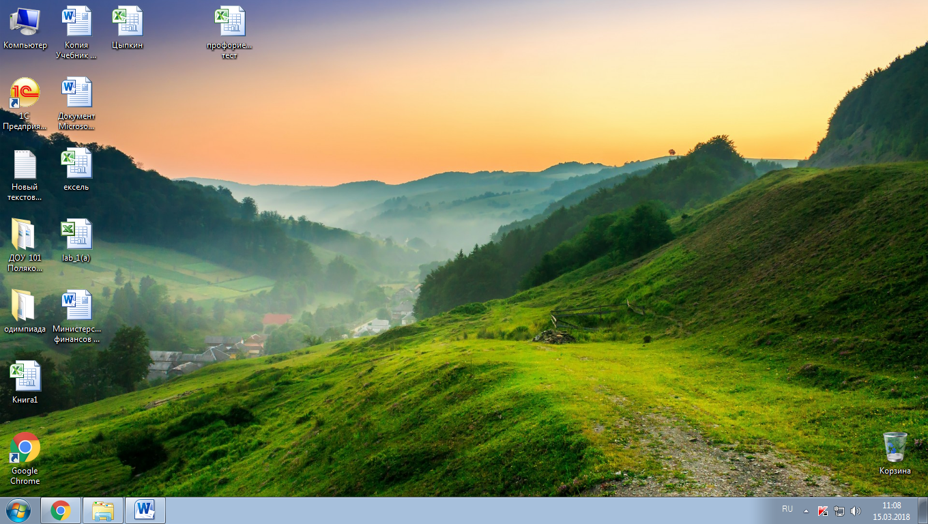
Task: Select the 1С Предприятие shortcut
Action: coord(25,104)
